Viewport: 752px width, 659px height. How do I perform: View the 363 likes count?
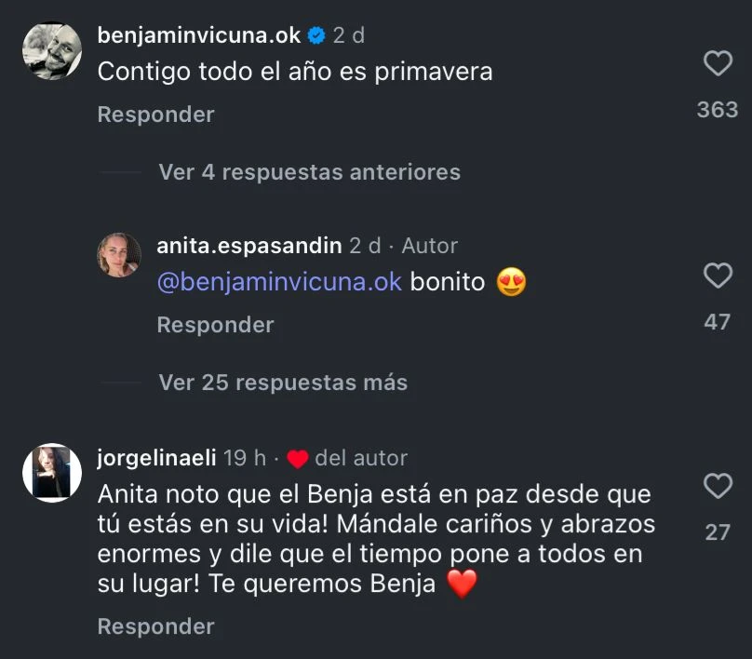click(x=718, y=109)
